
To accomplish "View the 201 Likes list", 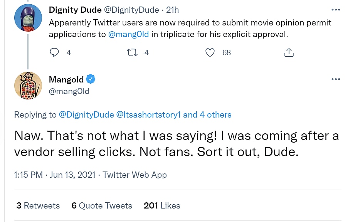I will [x=162, y=205].
